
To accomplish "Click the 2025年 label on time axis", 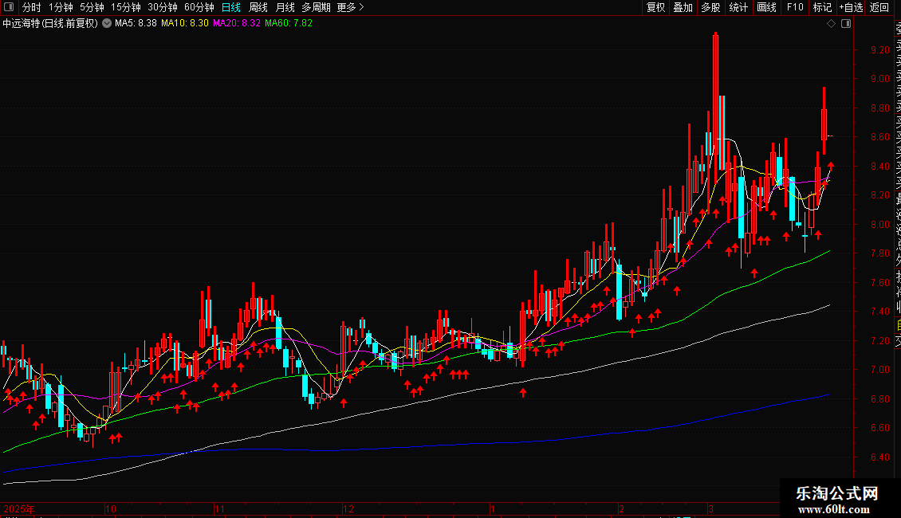I will pos(19,508).
